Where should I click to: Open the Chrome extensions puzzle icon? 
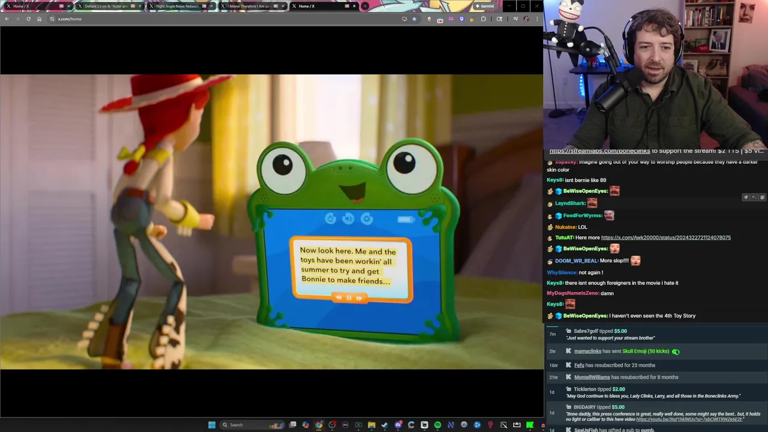484,19
